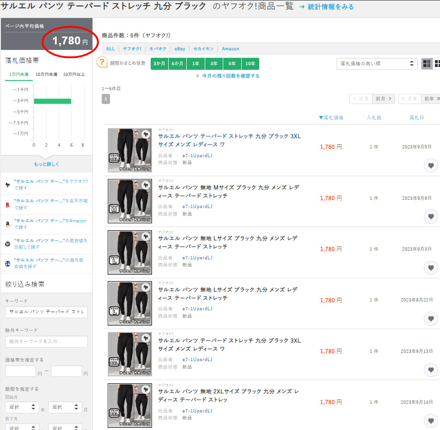Image resolution: width=440 pixels, height=430 pixels.
Task: Toggle heart favorite on 2023年9月14日 listing
Action: pos(431,420)
